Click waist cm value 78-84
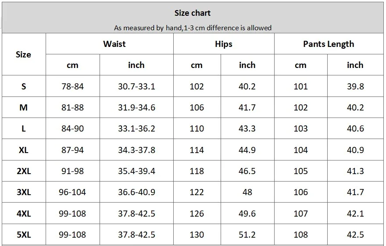This screenshot has width=386, height=246. coord(72,86)
